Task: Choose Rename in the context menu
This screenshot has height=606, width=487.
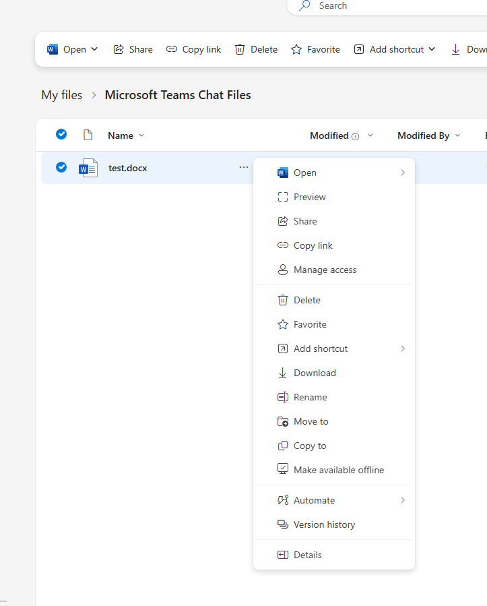Action: (310, 397)
